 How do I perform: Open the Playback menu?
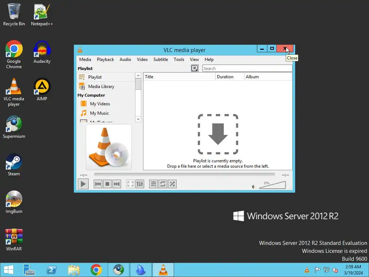(106, 60)
